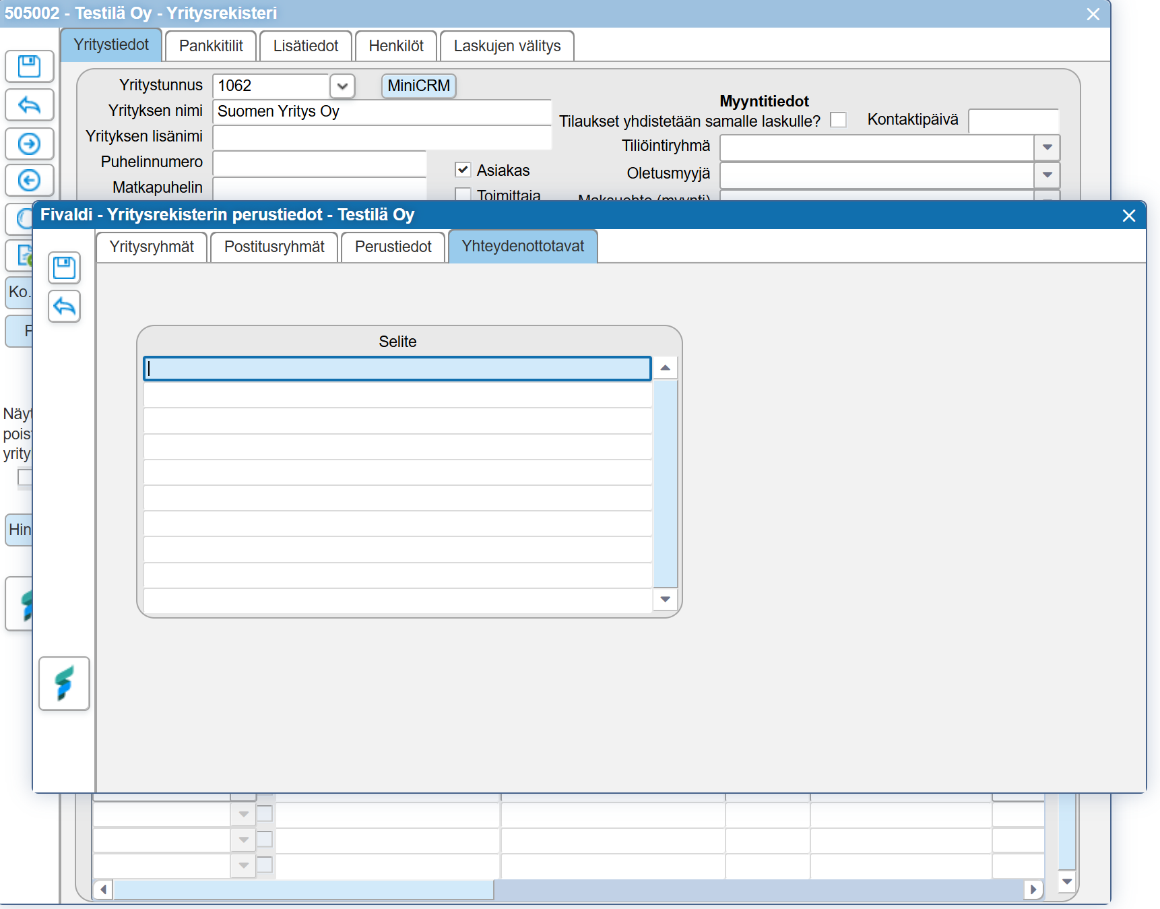Tick checkbox in first visible bottom grid row

click(x=265, y=813)
